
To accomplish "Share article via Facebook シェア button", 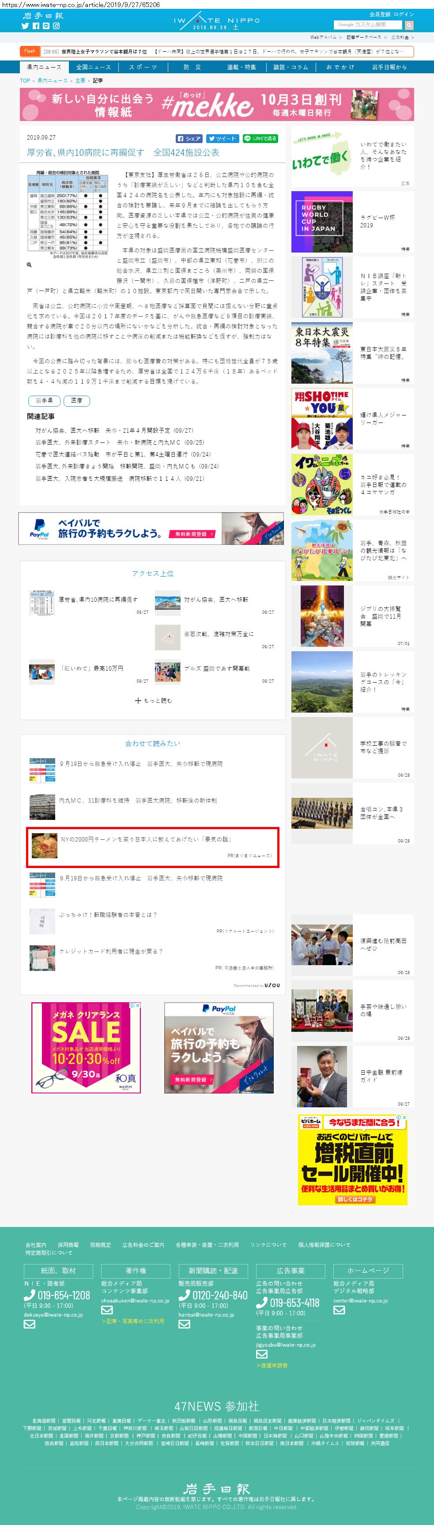I will click(189, 139).
